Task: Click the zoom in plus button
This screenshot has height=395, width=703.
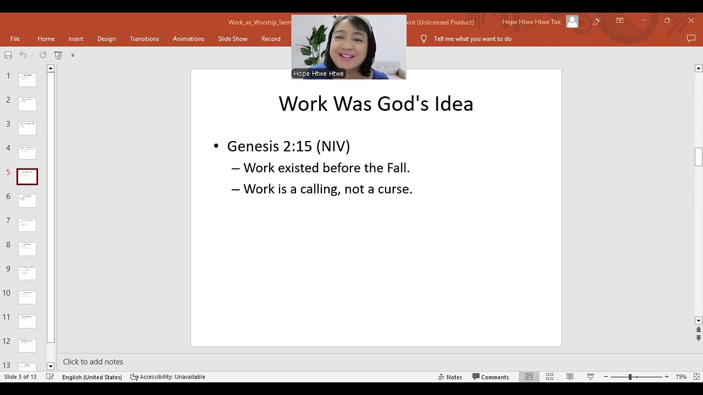Action: [667, 377]
